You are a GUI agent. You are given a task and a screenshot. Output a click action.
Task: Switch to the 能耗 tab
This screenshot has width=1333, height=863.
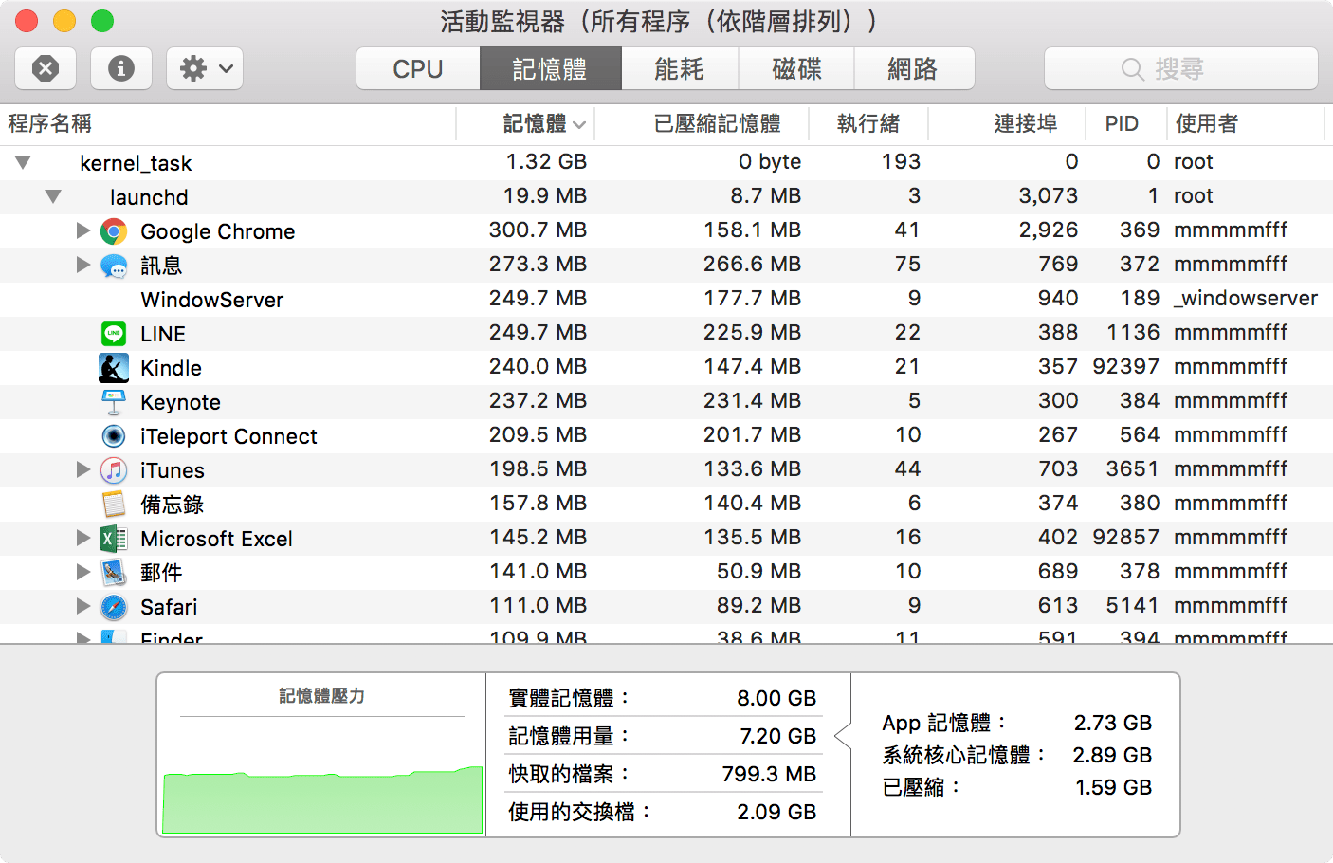(x=679, y=68)
